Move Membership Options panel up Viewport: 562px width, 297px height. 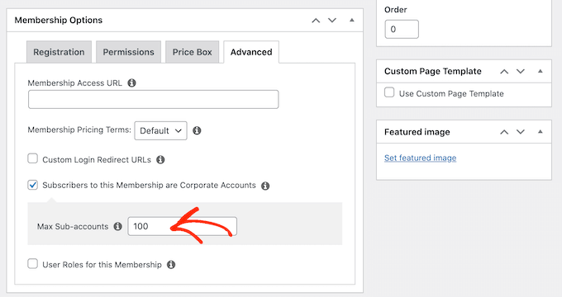click(316, 21)
